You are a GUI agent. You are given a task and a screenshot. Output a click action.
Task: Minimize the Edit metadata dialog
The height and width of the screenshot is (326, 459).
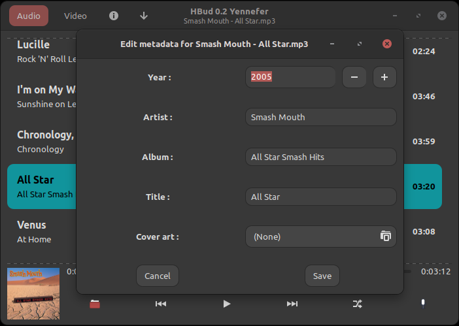pyautogui.click(x=332, y=44)
